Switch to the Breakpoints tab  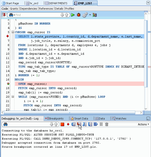click(54, 119)
